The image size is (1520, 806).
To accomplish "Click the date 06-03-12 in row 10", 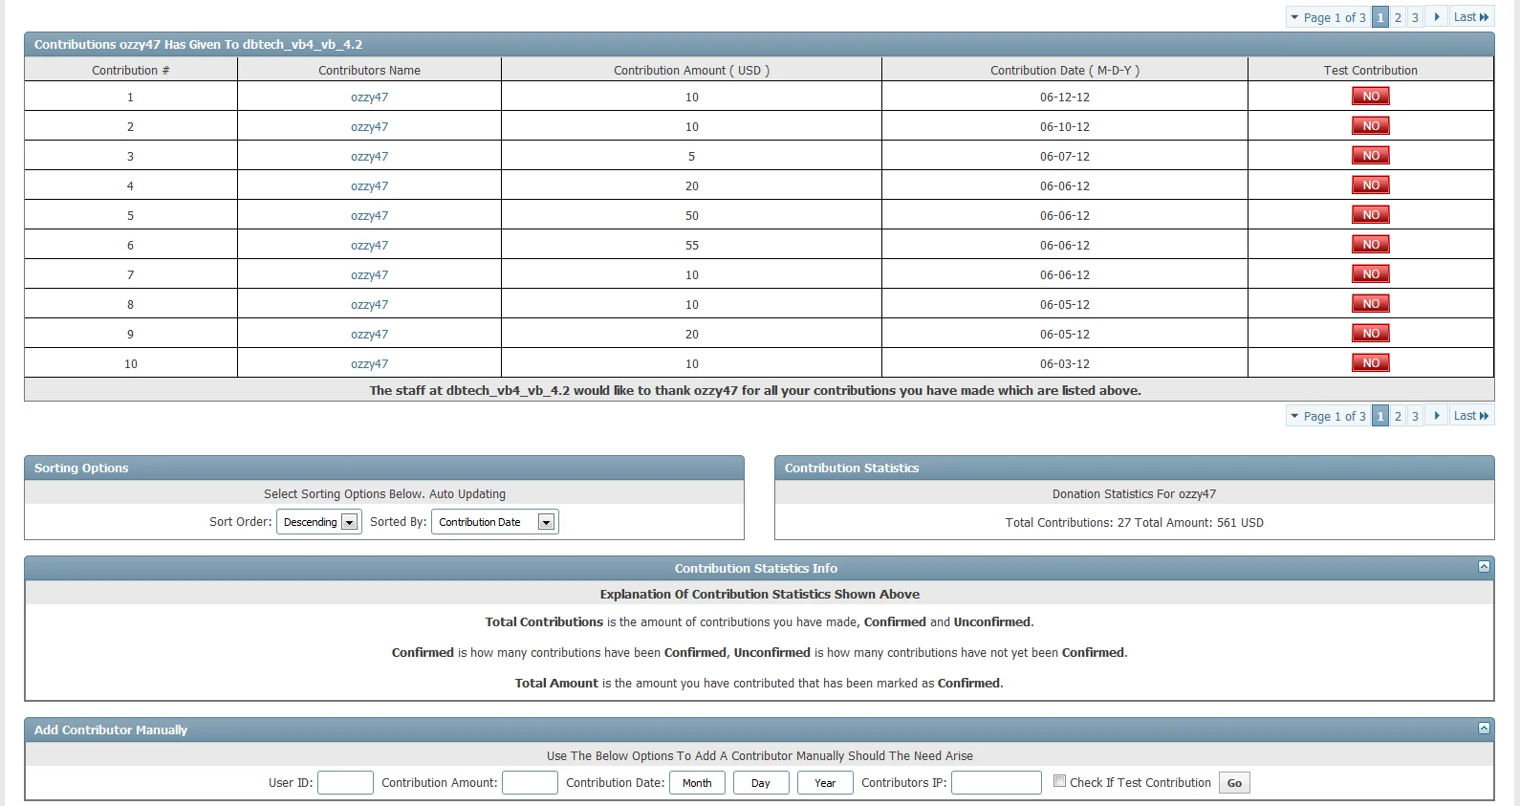I will coord(1065,364).
